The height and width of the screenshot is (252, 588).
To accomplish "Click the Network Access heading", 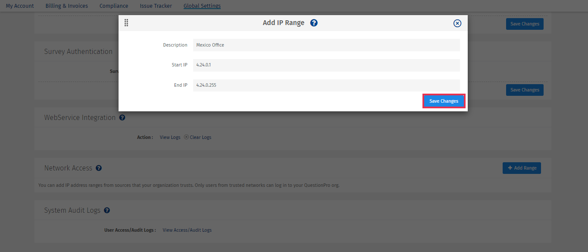I will tap(68, 168).
